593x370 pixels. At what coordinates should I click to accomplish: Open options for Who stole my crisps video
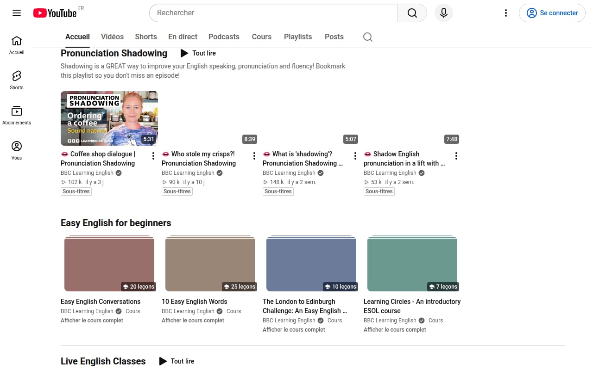[254, 156]
